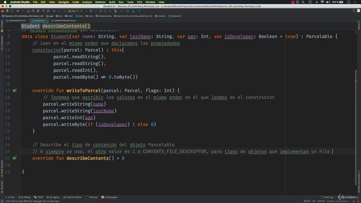Click the macOS Spotlight search icon
Viewport: 361px width, 203px height.
tap(303, 2)
